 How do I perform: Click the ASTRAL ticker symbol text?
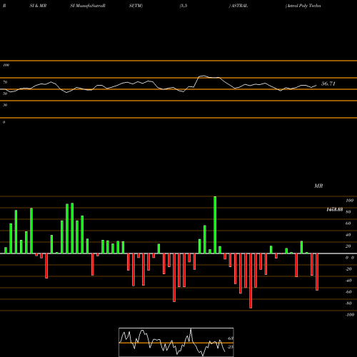pyautogui.click(x=239, y=6)
